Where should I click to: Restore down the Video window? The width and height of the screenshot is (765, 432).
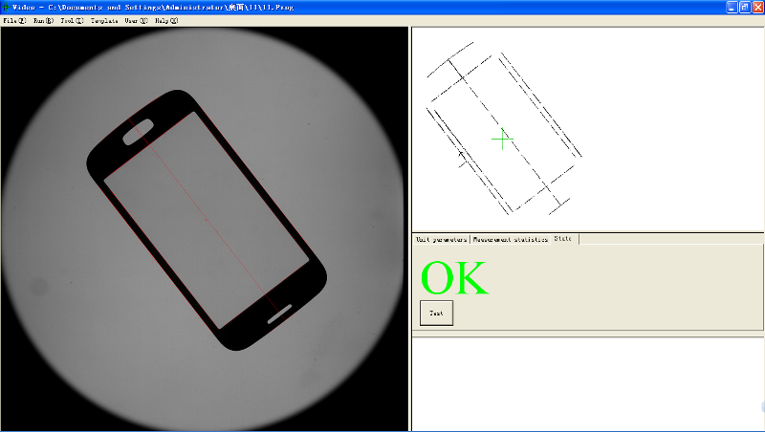click(745, 7)
